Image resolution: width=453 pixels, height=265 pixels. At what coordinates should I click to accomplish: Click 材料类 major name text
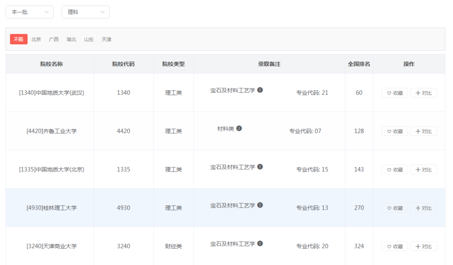coord(226,129)
